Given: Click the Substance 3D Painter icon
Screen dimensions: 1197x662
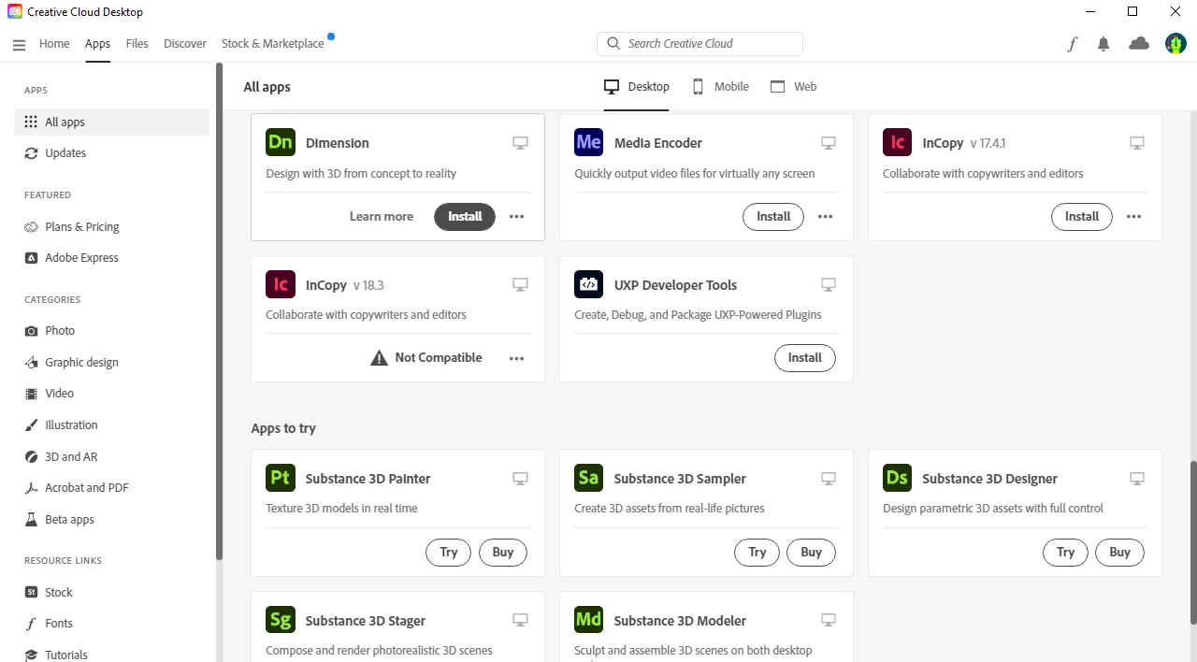Looking at the screenshot, I should [281, 478].
